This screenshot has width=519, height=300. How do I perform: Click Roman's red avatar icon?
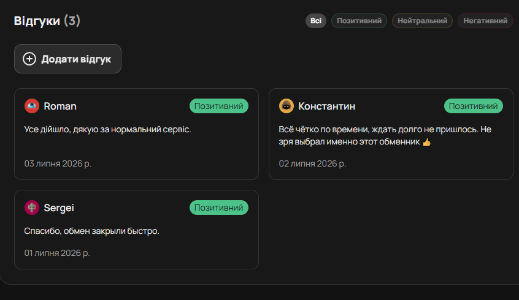click(x=32, y=106)
